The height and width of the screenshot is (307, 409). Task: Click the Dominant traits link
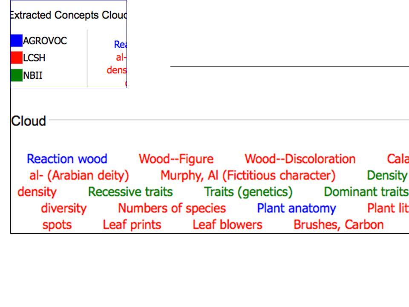(366, 192)
